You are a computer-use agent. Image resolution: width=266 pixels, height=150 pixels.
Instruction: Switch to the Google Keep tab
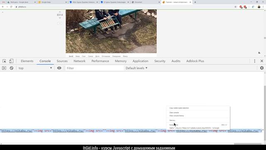(x=52, y=2)
